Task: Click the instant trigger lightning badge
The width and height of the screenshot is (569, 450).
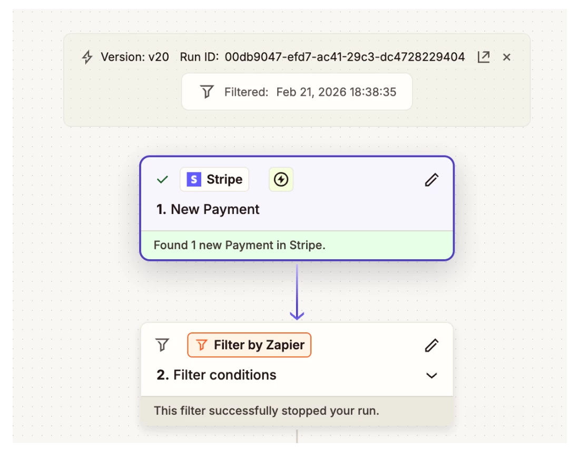Action: coord(281,179)
